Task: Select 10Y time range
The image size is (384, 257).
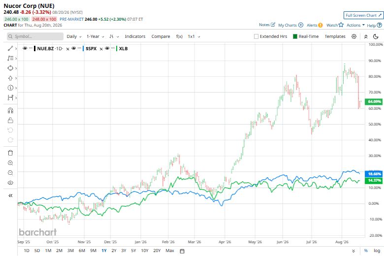Action: 145,251
